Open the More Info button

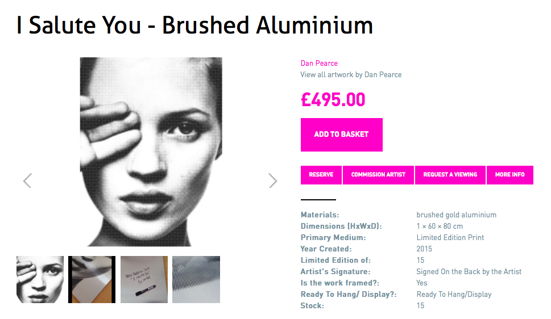[510, 175]
